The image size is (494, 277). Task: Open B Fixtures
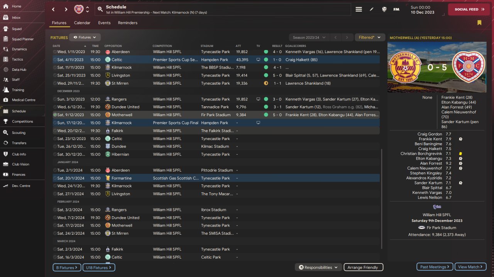click(x=67, y=267)
